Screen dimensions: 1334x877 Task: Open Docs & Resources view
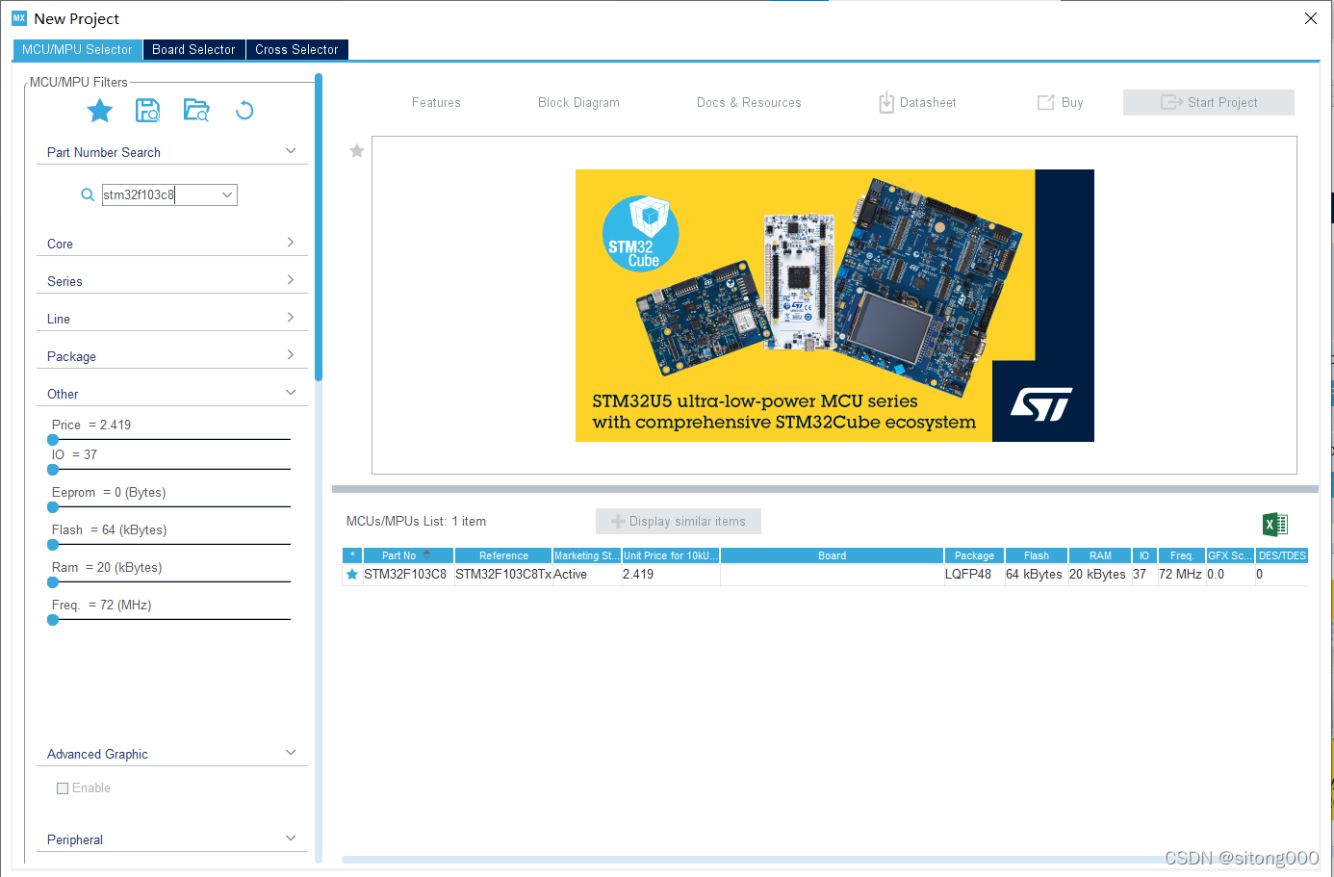(x=749, y=103)
